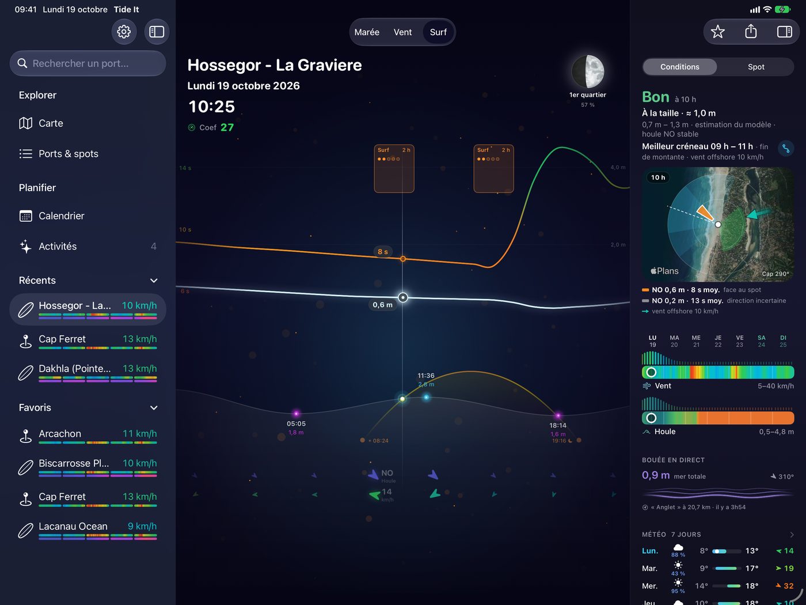
Task: Select the Spot segment
Action: point(756,67)
